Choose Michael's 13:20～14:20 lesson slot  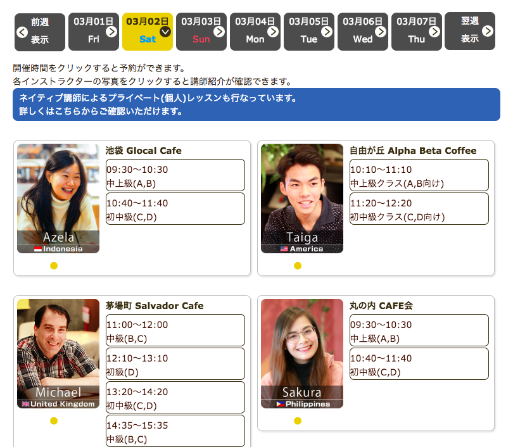175,398
